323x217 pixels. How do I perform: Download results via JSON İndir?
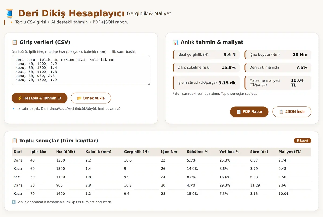(x=292, y=112)
